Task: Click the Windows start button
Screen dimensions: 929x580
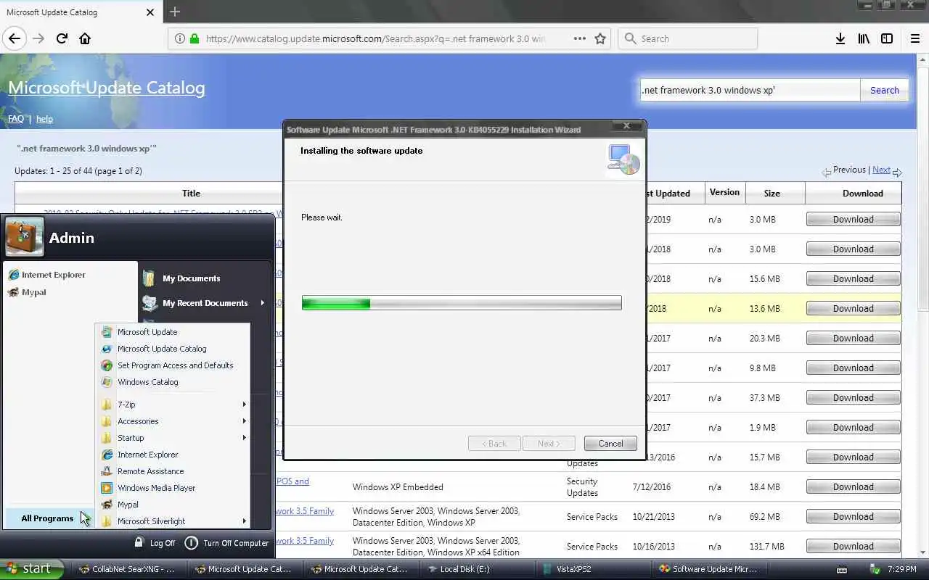Action: (31, 569)
